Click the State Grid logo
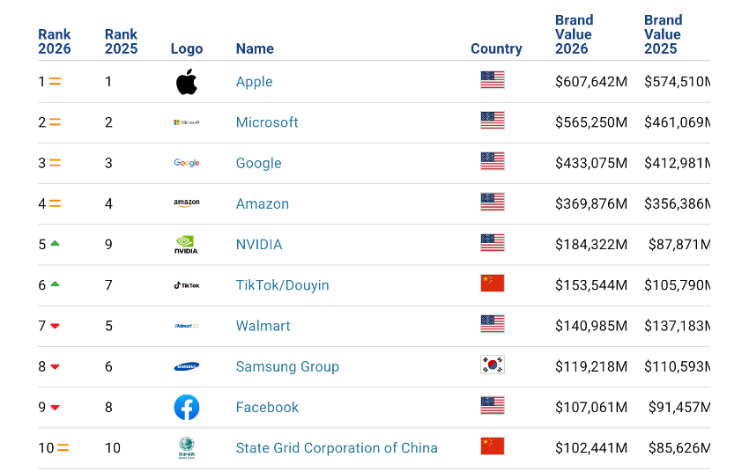Viewport: 749px width, 472px height. [186, 447]
